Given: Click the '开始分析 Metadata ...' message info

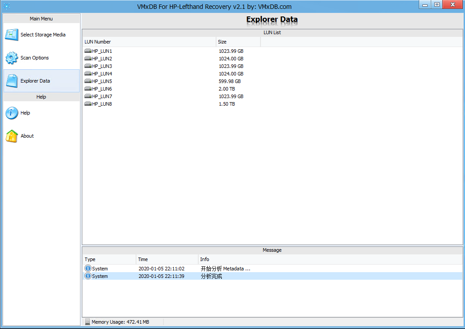Looking at the screenshot, I should pos(225,269).
